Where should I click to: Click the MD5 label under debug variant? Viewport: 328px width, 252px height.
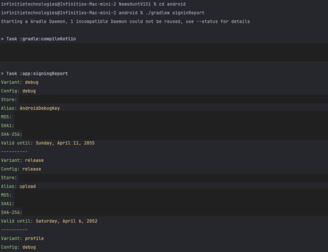5,117
